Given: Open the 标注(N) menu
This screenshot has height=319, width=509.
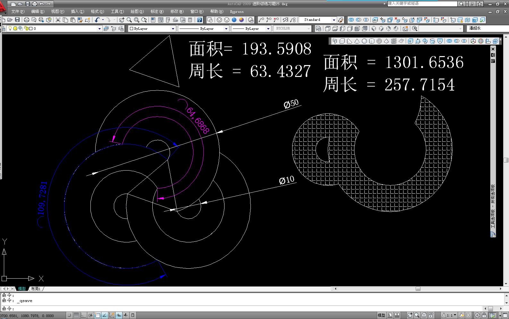Looking at the screenshot, I should point(157,12).
